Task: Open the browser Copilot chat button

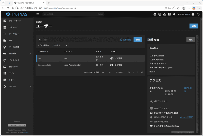Action: 197,8
